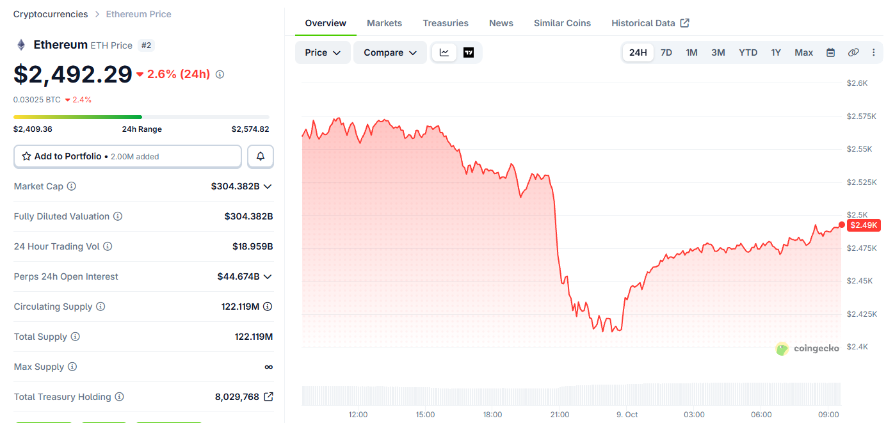Click the 24h Range progress bar
Screen dimensions: 886x423
[x=141, y=117]
